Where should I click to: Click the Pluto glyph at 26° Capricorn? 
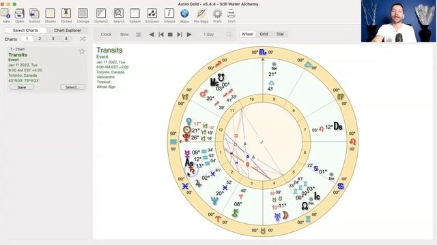click(186, 137)
